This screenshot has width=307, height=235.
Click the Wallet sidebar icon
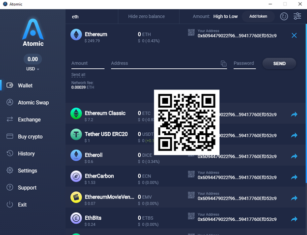[10, 85]
